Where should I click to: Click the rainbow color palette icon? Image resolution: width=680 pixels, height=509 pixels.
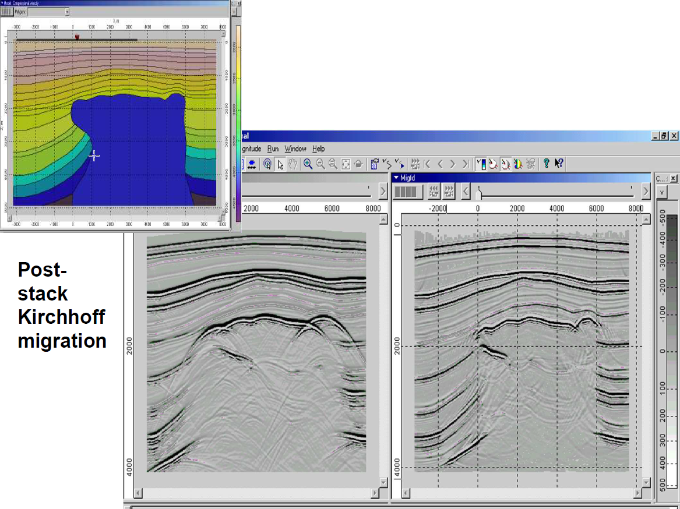click(518, 164)
